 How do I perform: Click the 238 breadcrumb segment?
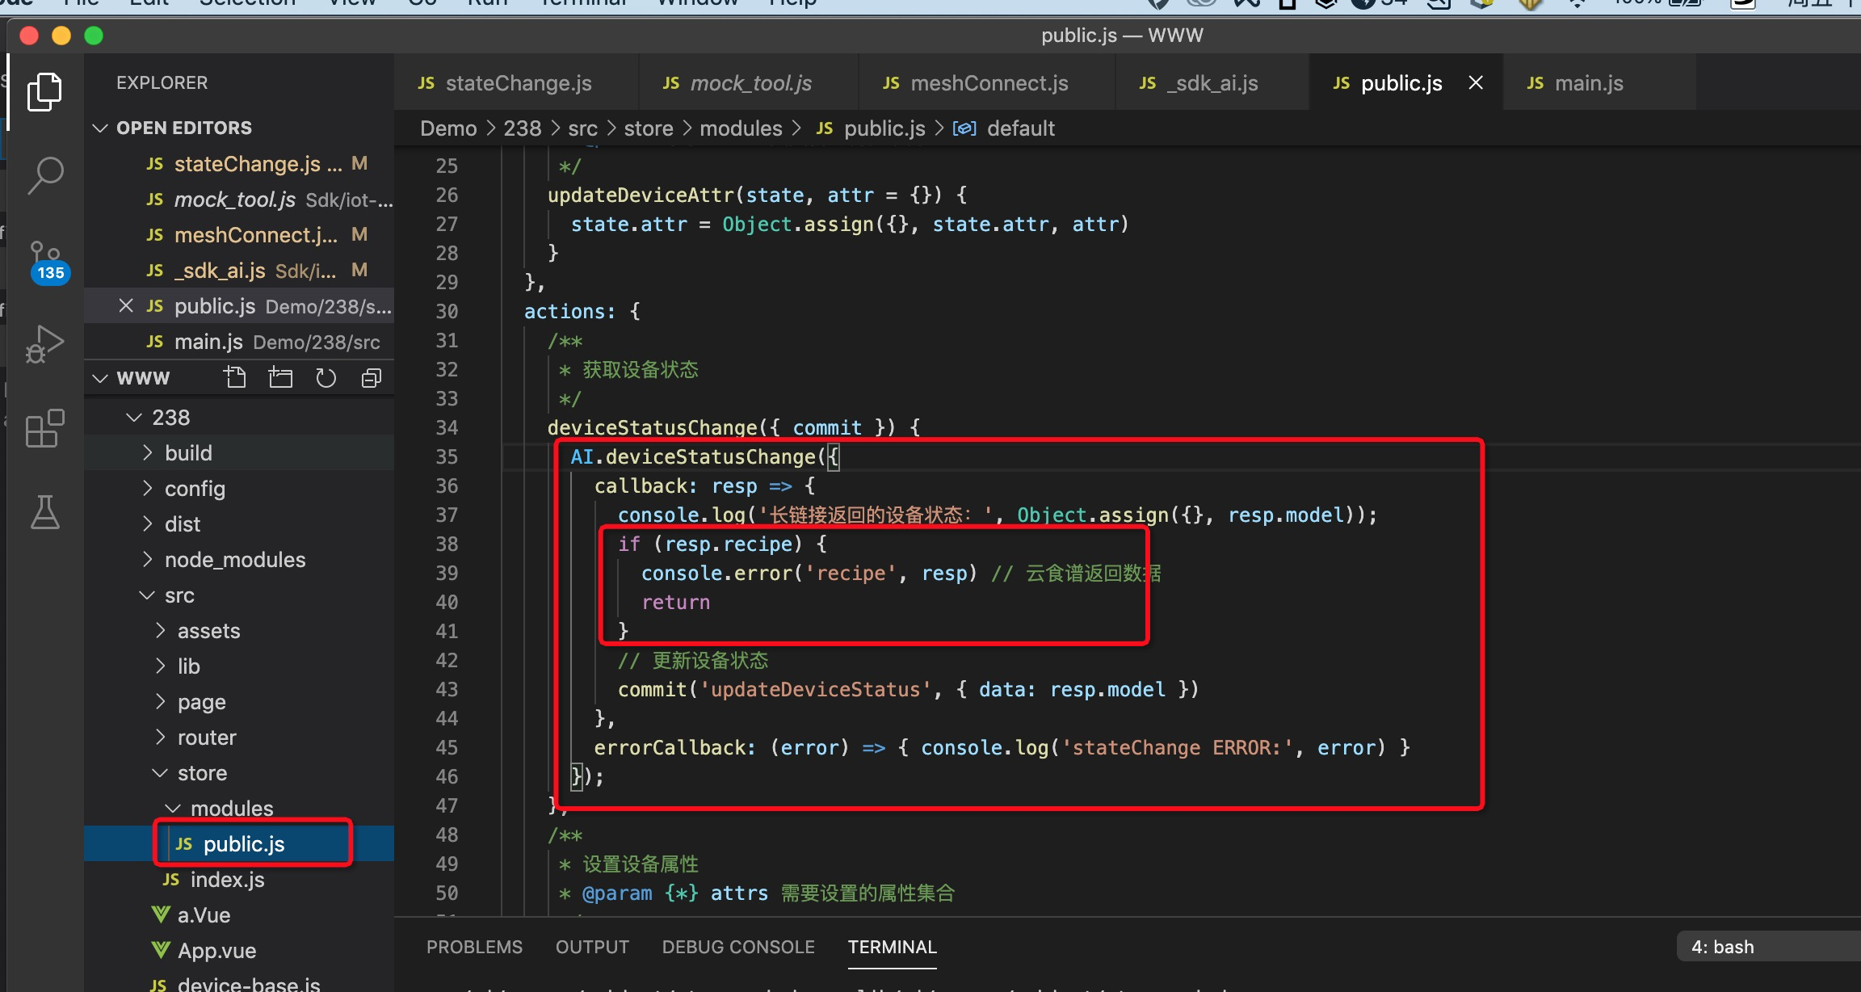[523, 128]
